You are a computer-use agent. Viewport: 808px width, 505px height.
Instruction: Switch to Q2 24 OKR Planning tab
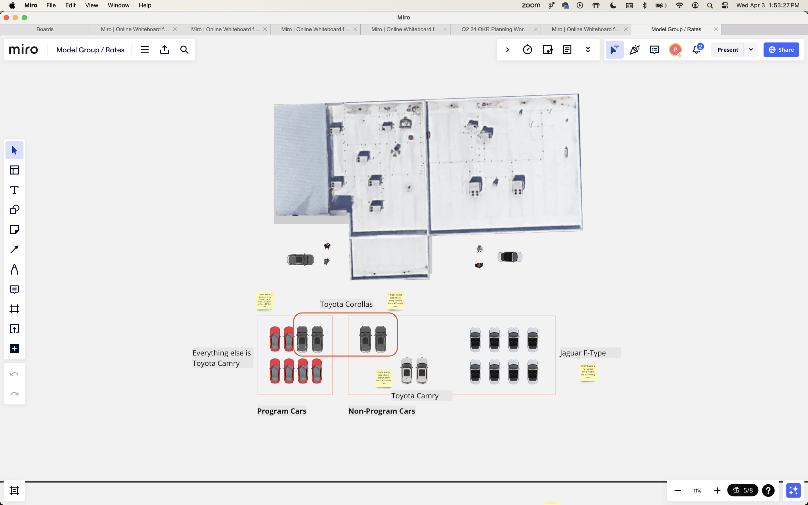pyautogui.click(x=495, y=29)
